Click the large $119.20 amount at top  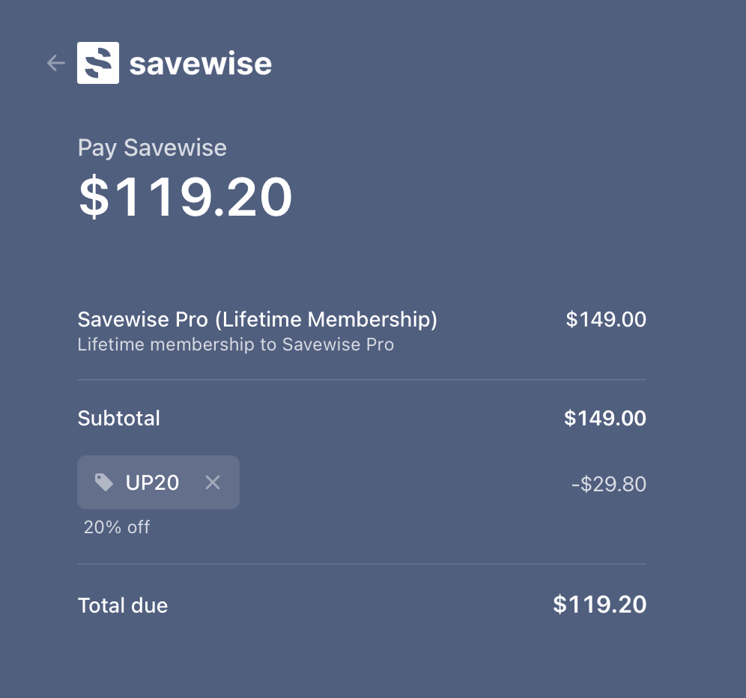185,197
